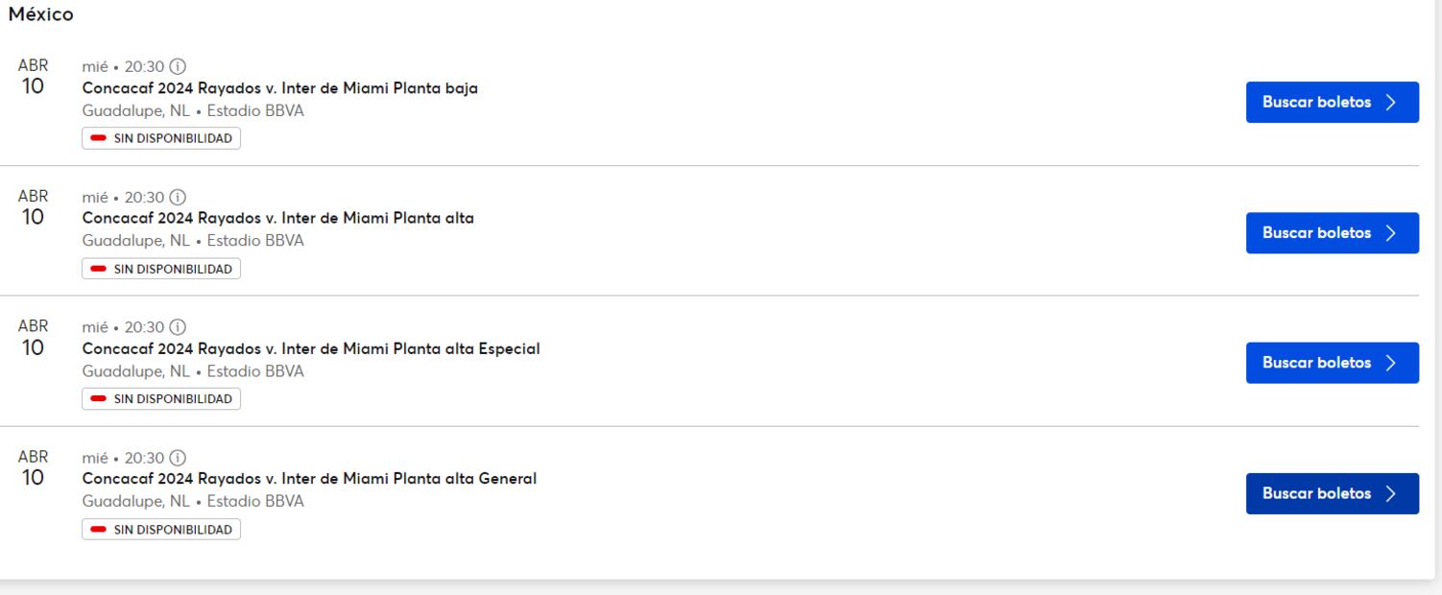This screenshot has height=595, width=1442.
Task: Click Sin Disponibilidad badge under Planta alta
Action: coord(161,270)
